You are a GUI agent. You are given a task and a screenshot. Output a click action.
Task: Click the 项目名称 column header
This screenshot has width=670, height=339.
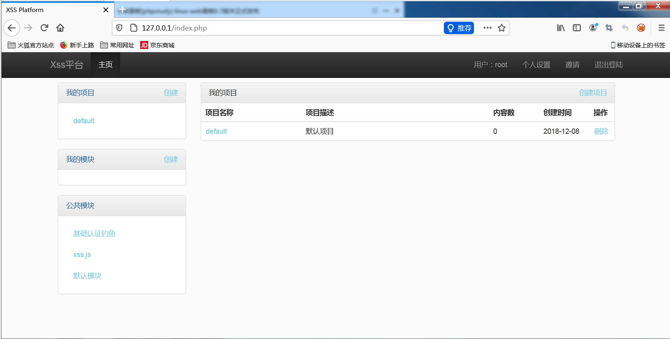click(219, 113)
